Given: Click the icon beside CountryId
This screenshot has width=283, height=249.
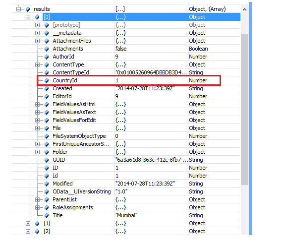Looking at the screenshot, I should 47,80.
